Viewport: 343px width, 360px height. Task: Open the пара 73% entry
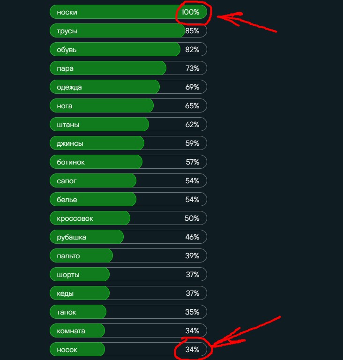(x=128, y=68)
